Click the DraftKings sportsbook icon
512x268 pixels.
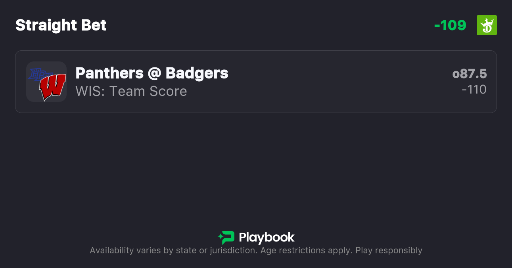487,25
